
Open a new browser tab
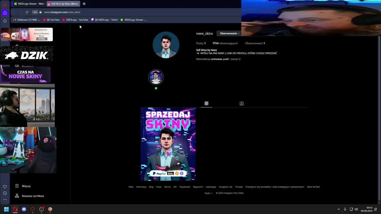coord(84,4)
